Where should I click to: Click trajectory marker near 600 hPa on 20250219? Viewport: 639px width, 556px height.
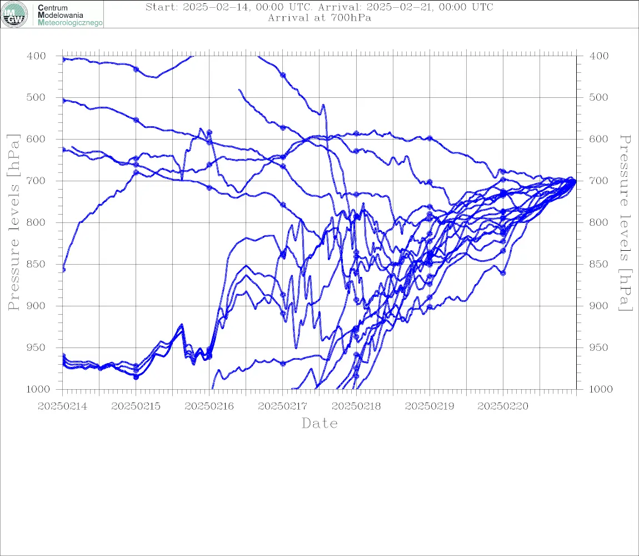[x=430, y=138]
